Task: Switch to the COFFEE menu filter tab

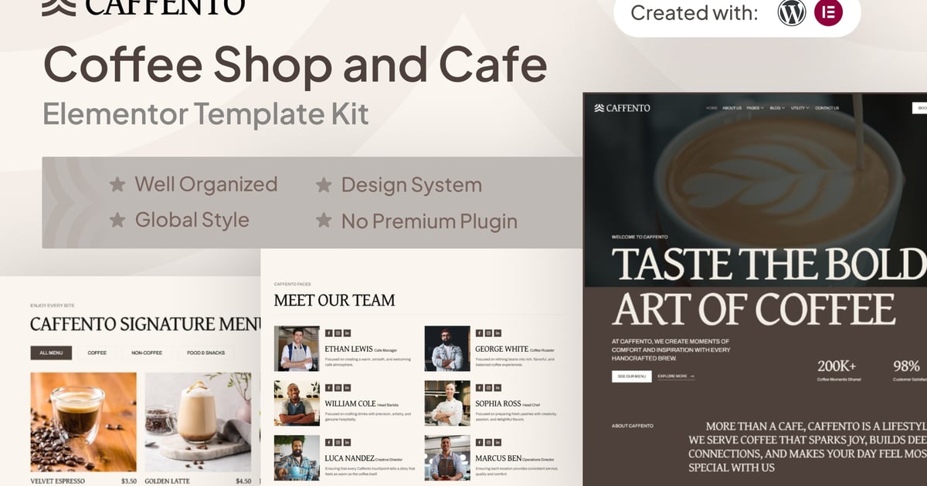Action: 97,353
